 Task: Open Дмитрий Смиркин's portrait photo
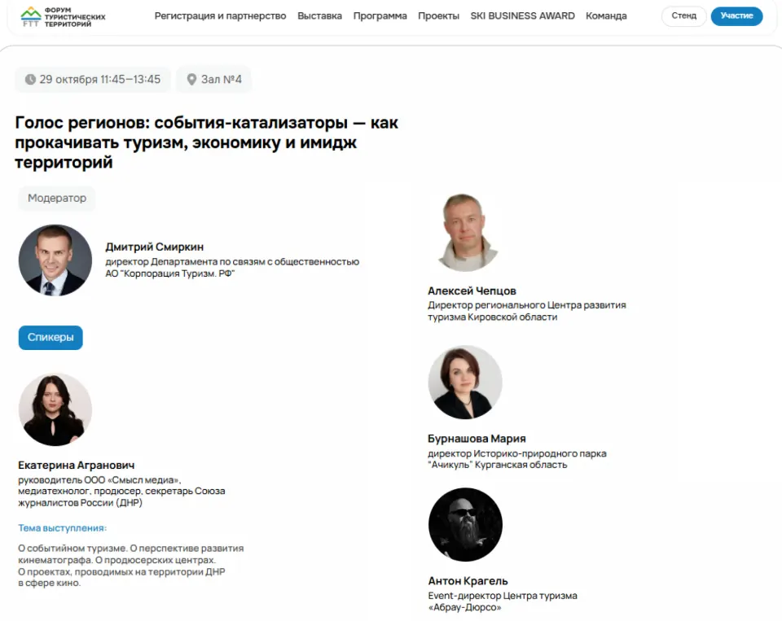click(55, 260)
